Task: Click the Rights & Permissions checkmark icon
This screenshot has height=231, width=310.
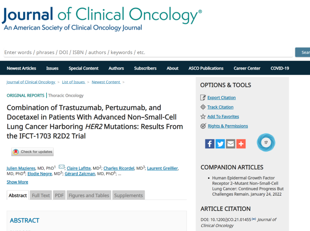Action: click(x=203, y=126)
